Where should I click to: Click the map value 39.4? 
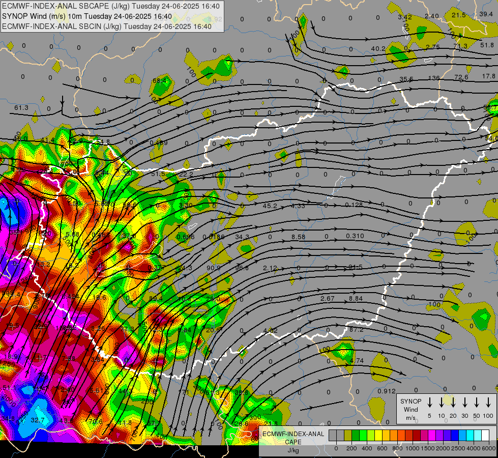tap(486, 14)
